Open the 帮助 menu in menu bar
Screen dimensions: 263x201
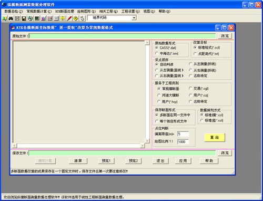point(165,12)
